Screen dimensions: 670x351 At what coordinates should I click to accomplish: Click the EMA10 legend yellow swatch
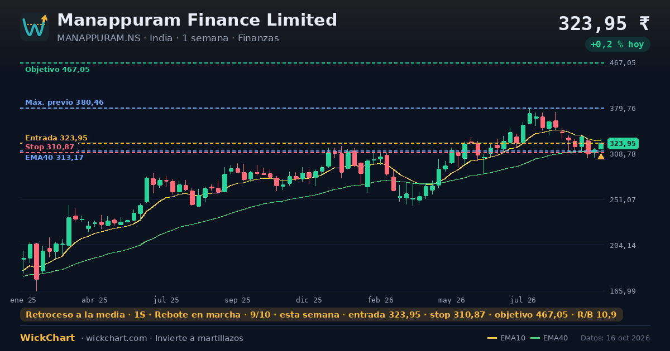(x=492, y=338)
